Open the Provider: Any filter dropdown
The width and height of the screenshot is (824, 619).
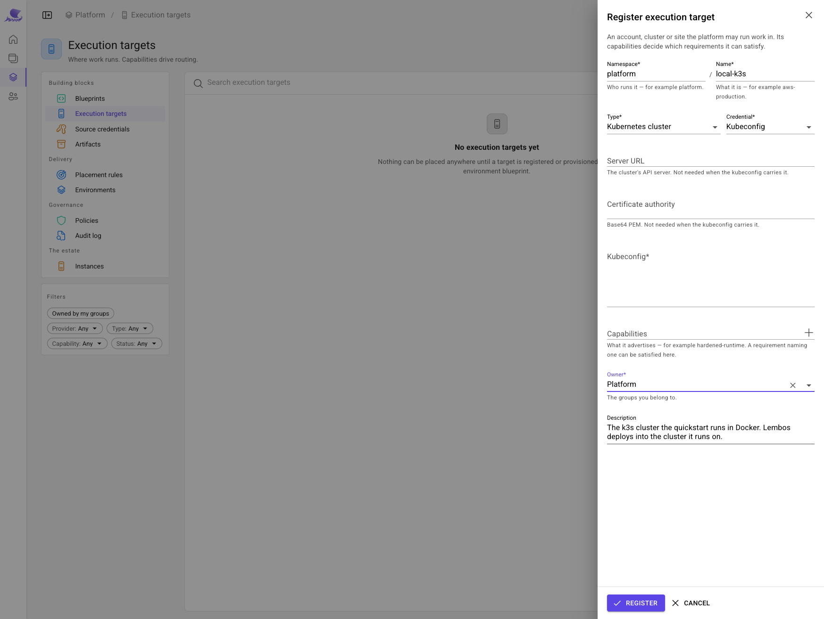pyautogui.click(x=75, y=328)
